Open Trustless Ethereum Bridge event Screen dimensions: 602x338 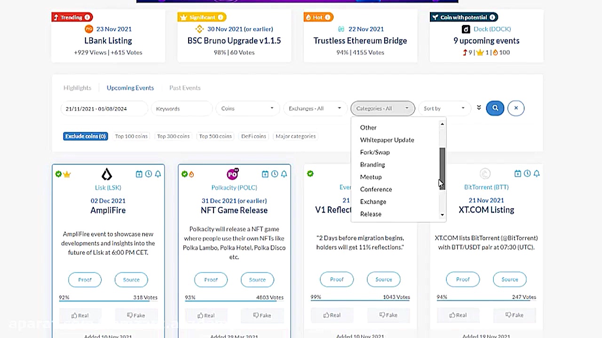(360, 41)
